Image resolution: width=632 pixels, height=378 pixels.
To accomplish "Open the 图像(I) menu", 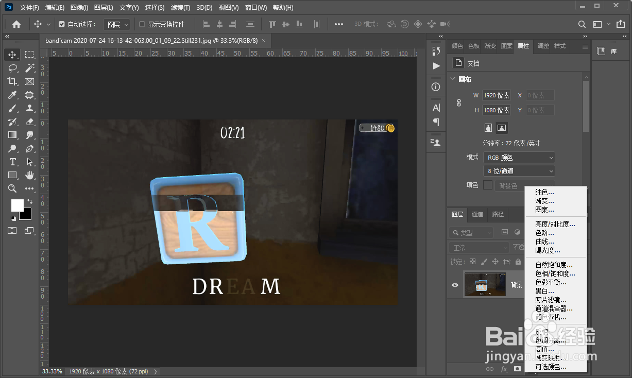I will pyautogui.click(x=79, y=8).
